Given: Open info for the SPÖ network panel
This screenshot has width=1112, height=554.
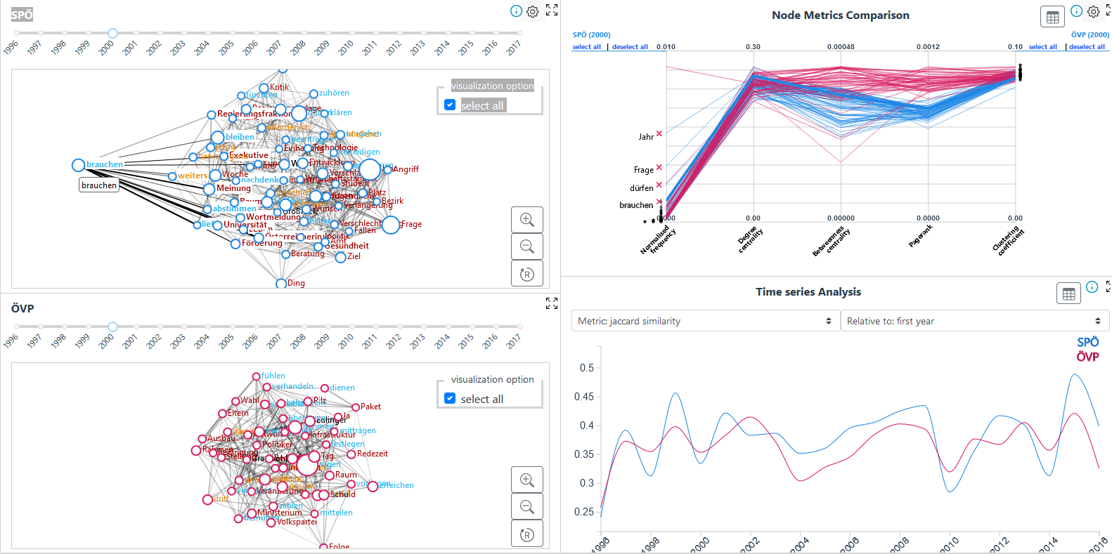Looking at the screenshot, I should click(x=516, y=11).
